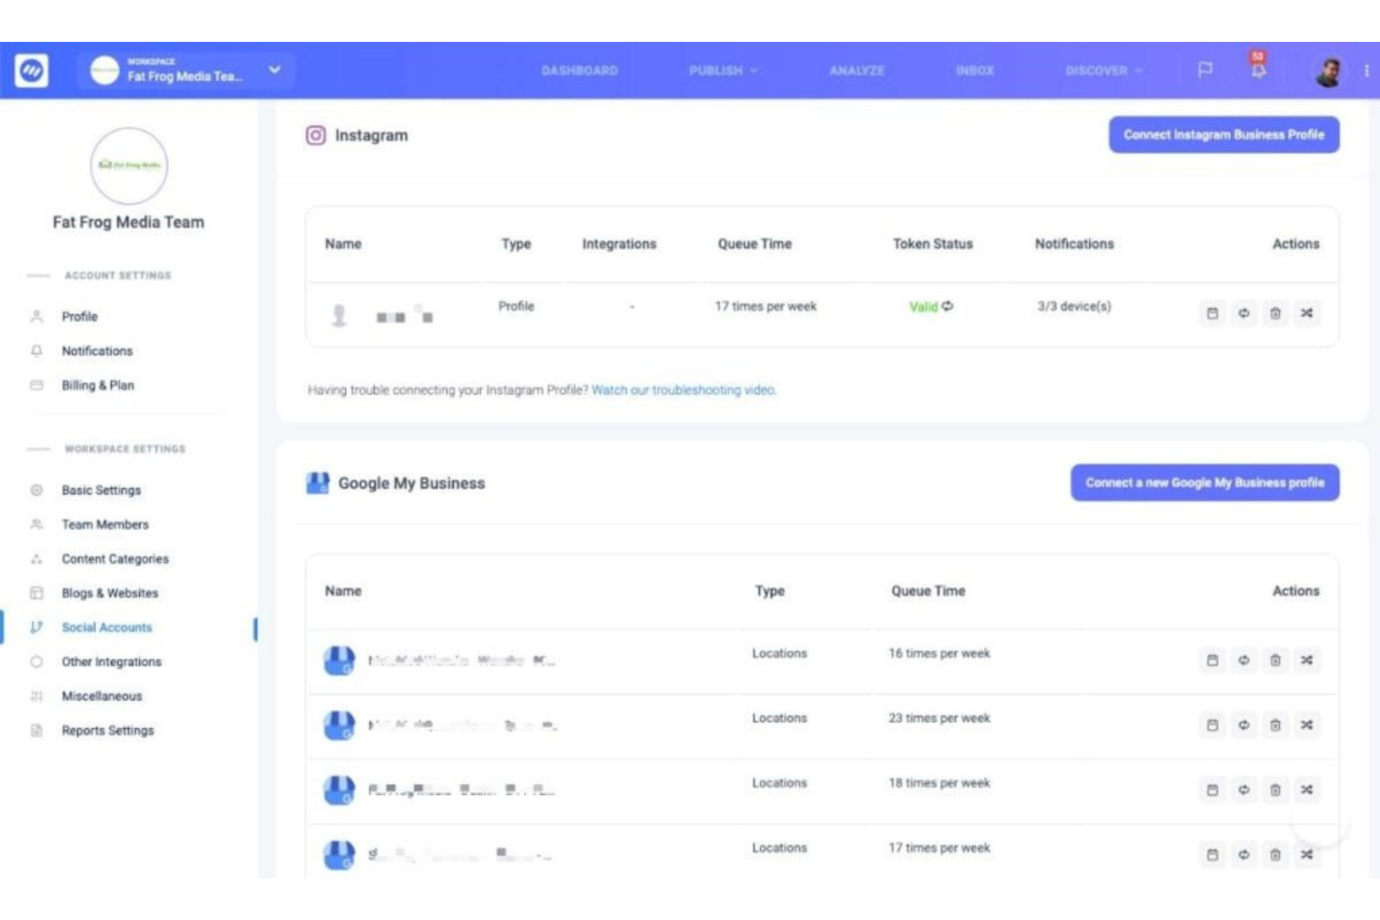
Task: Click the reconnect icon in the 23 times per week row
Action: click(1244, 725)
